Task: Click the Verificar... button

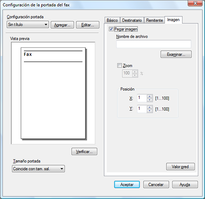Action: click(84, 152)
